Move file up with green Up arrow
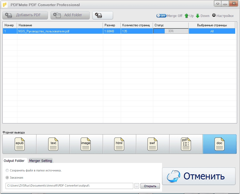This screenshot has width=240, height=194. point(189,16)
